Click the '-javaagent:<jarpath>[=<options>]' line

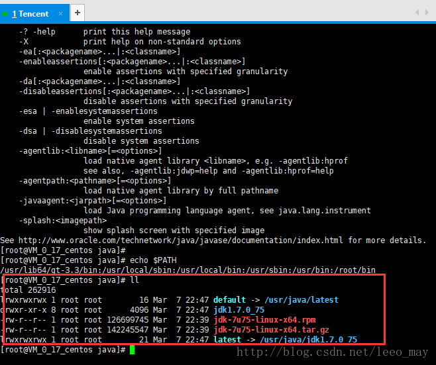point(93,201)
